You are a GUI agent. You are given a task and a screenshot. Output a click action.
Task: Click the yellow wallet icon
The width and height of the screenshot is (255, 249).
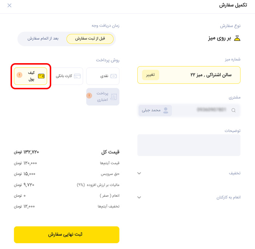coord(41,76)
